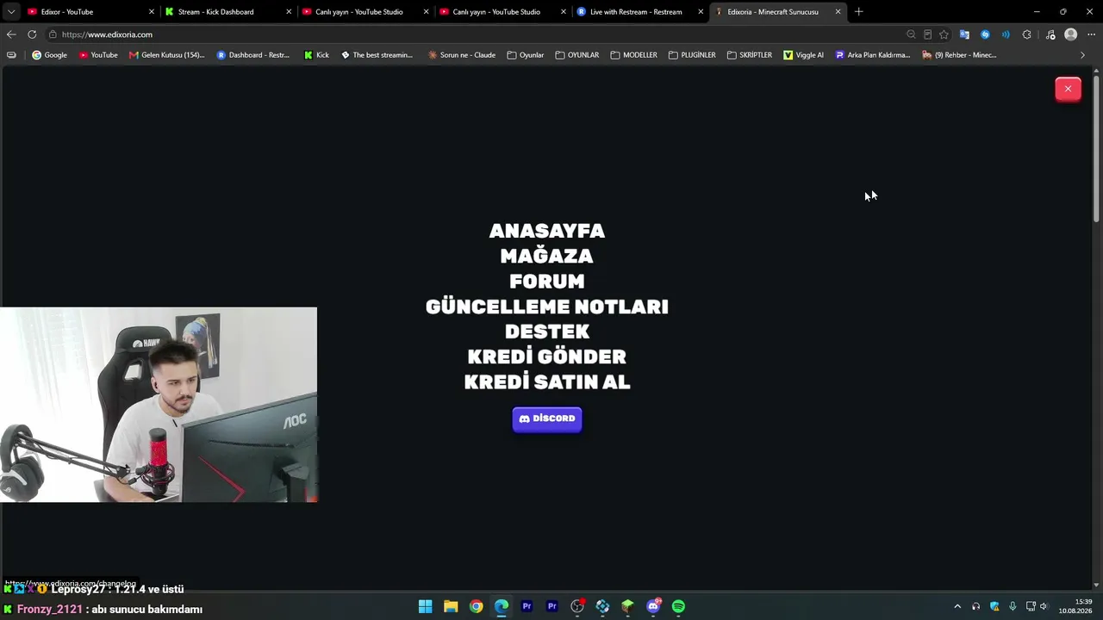Open the Viggle AI bookmark

click(803, 55)
